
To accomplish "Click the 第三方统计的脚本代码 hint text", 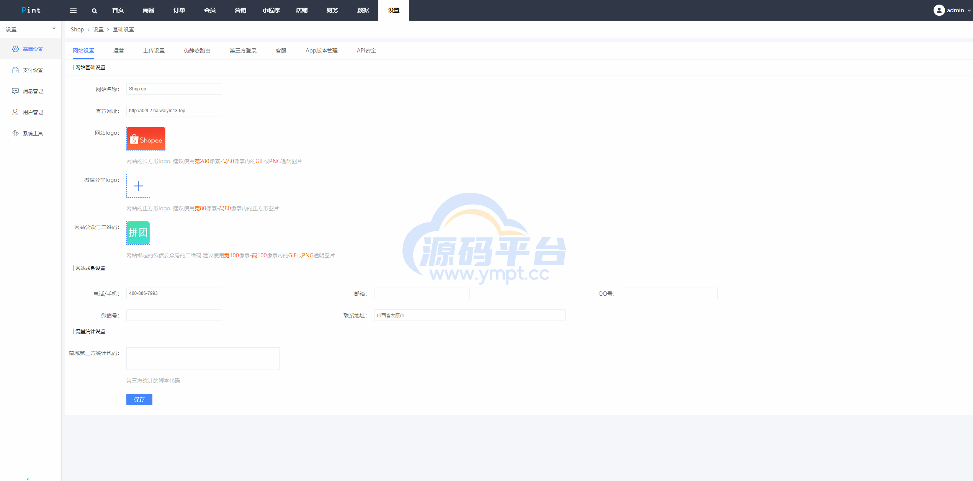I will tap(153, 381).
